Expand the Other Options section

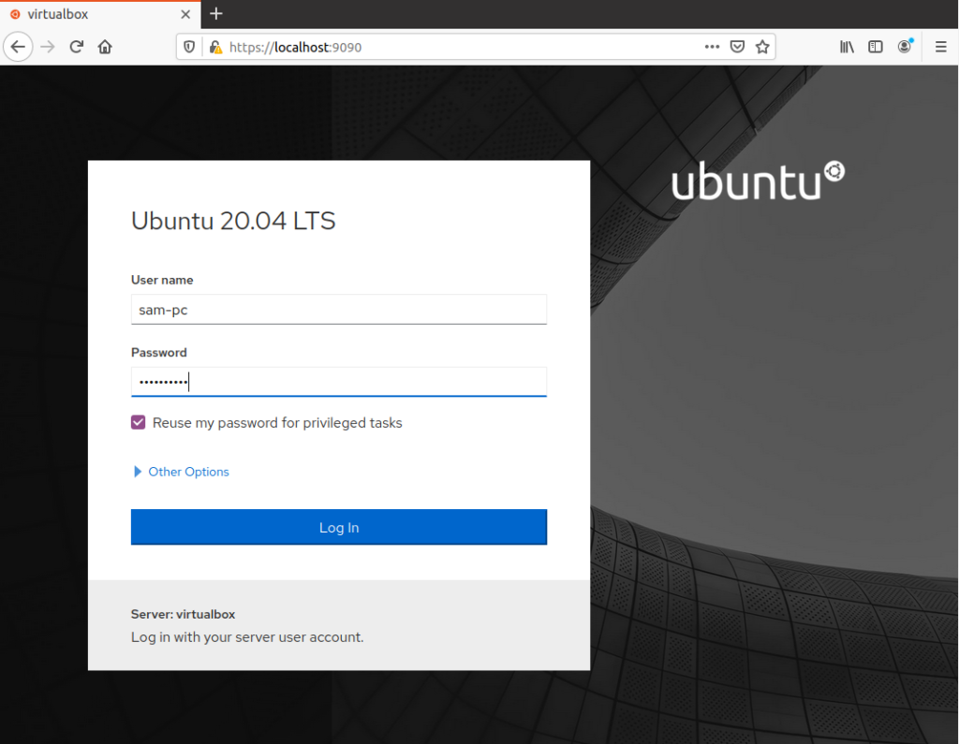click(138, 471)
